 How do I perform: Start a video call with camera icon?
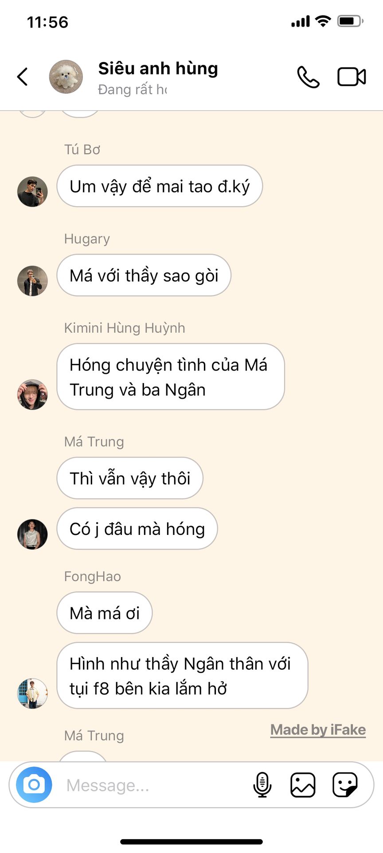tap(352, 77)
